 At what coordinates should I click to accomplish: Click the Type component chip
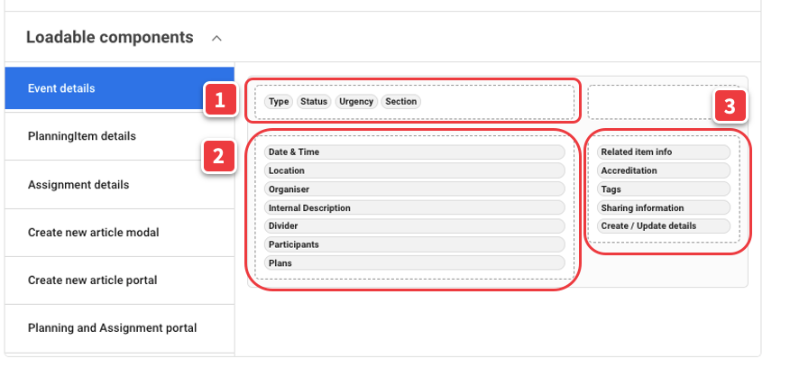pos(279,102)
